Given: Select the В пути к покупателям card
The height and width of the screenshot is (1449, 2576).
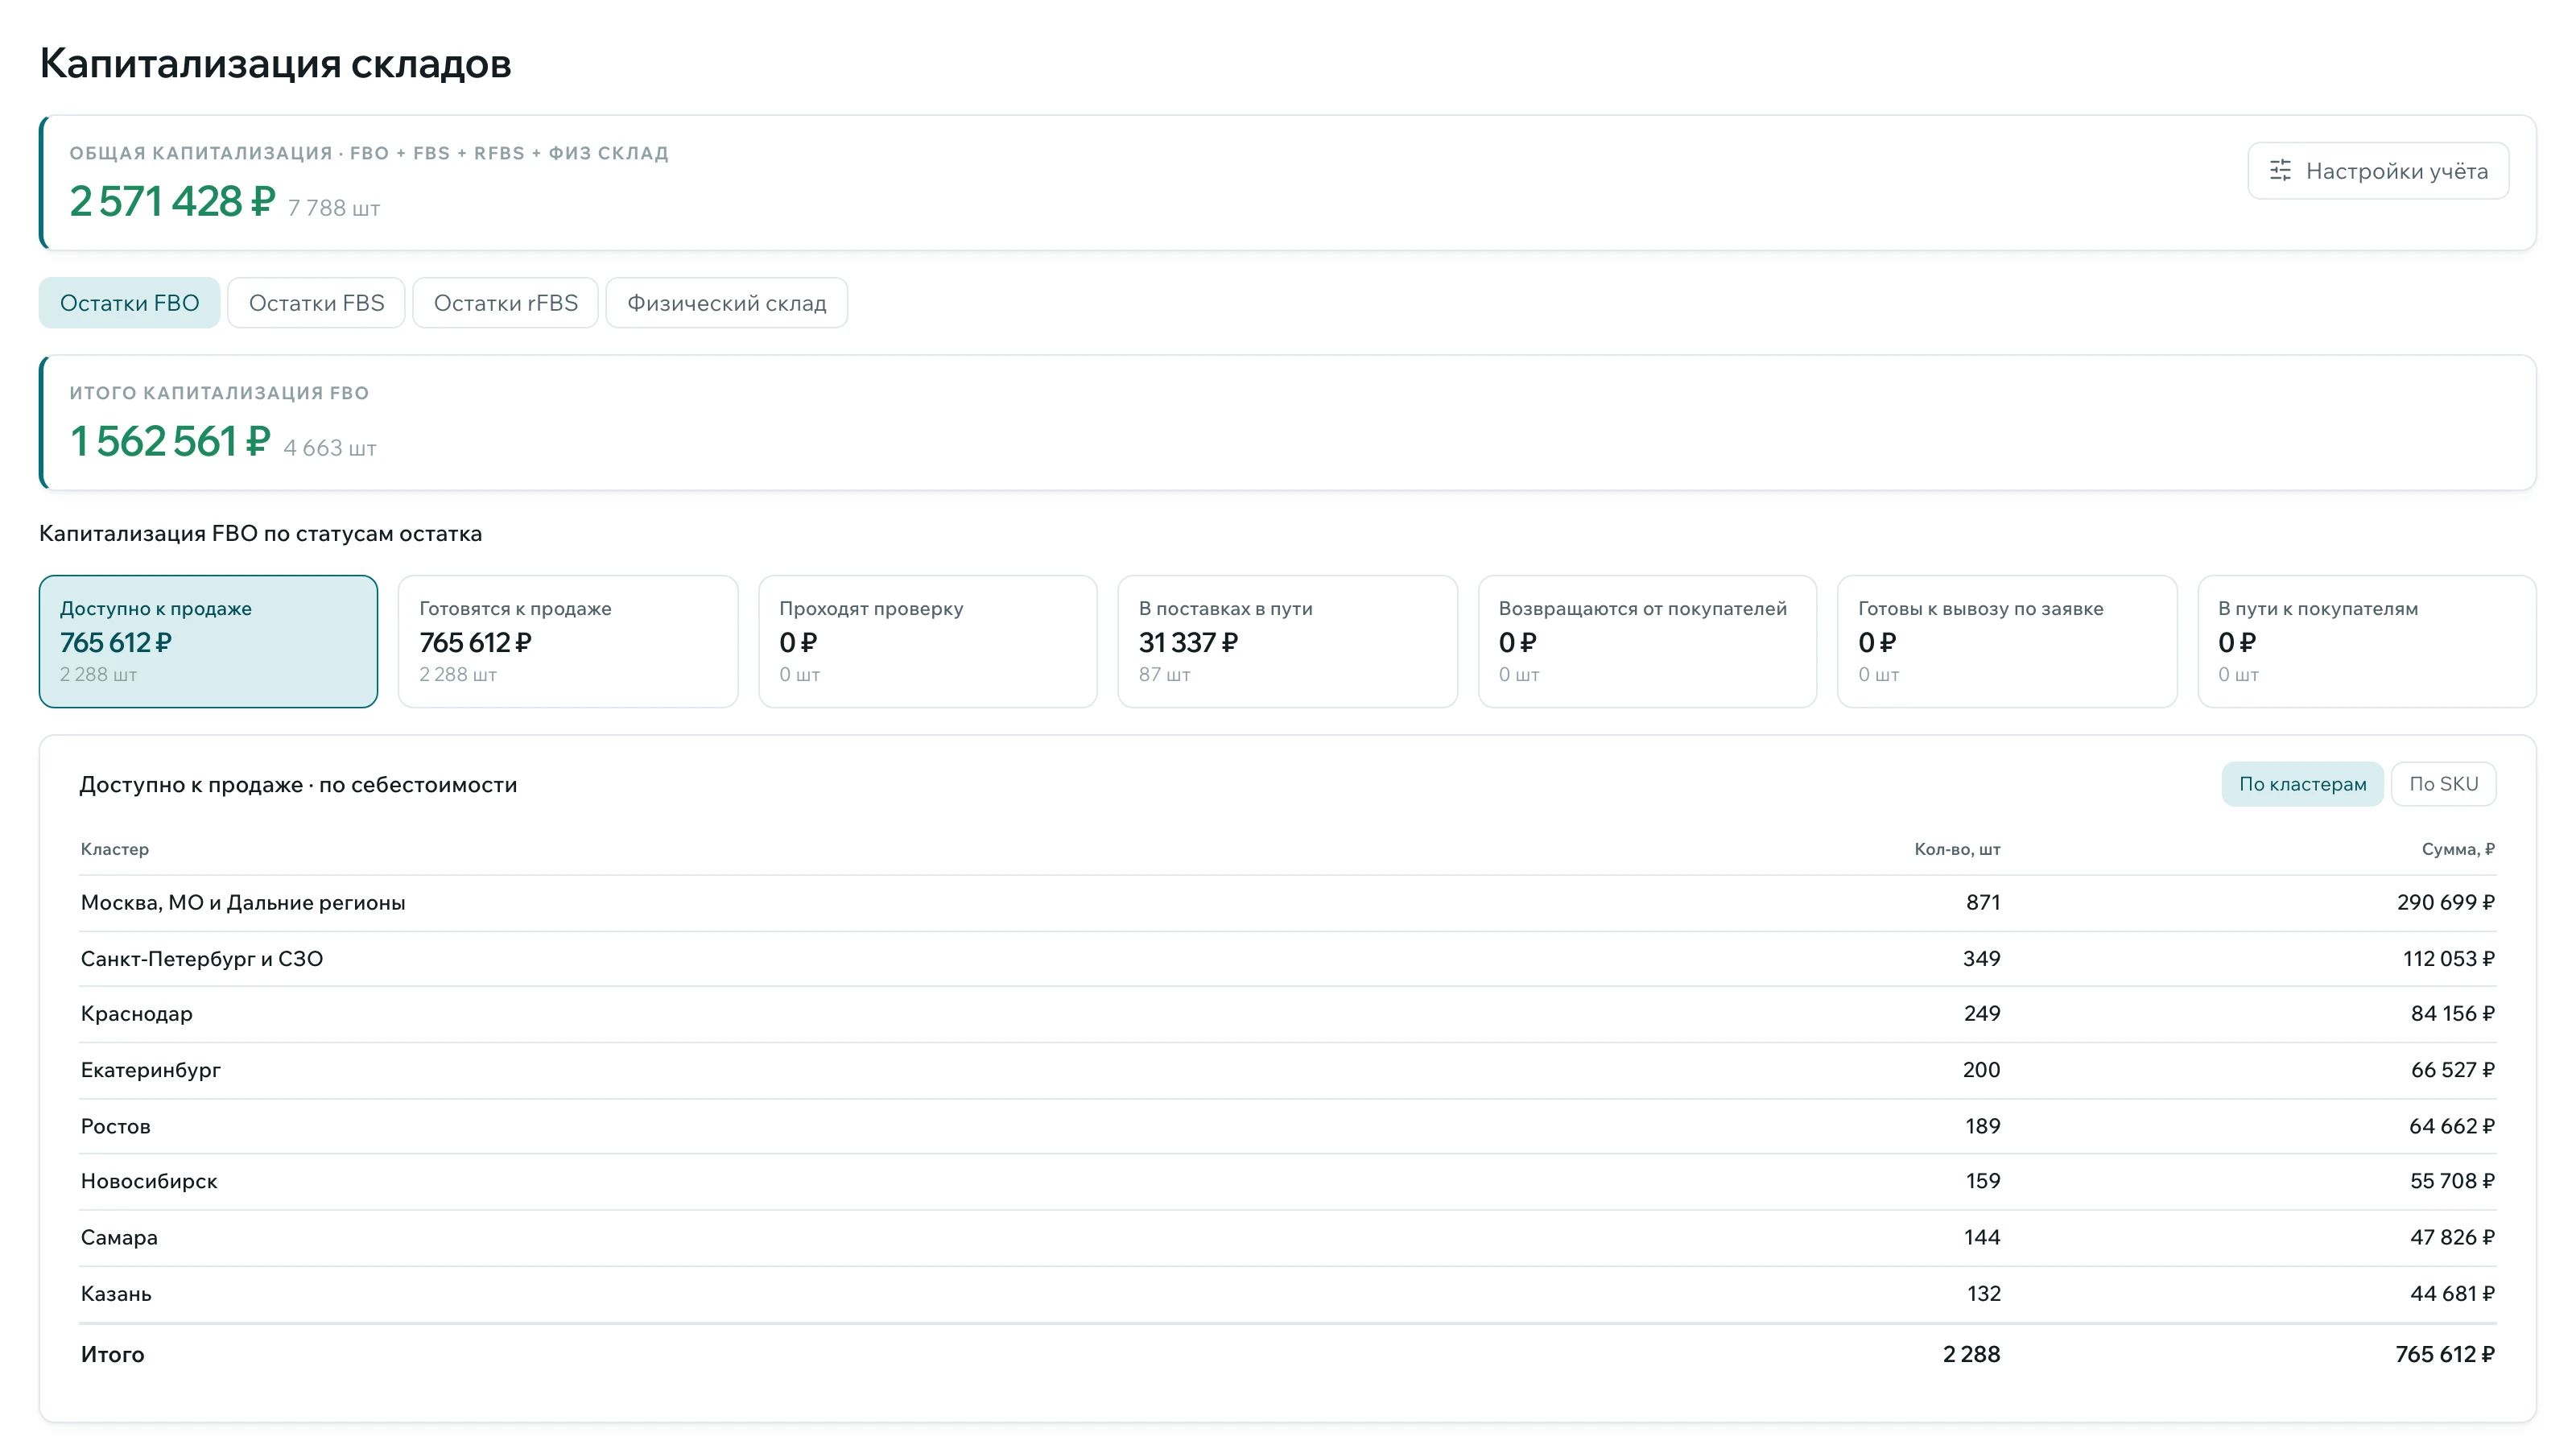Looking at the screenshot, I should 2367,641.
